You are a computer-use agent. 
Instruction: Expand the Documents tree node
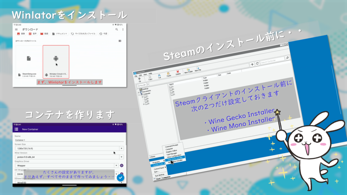coord(139,92)
